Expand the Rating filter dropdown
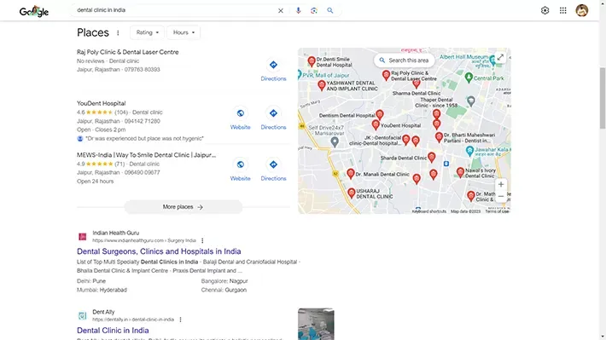 click(148, 32)
